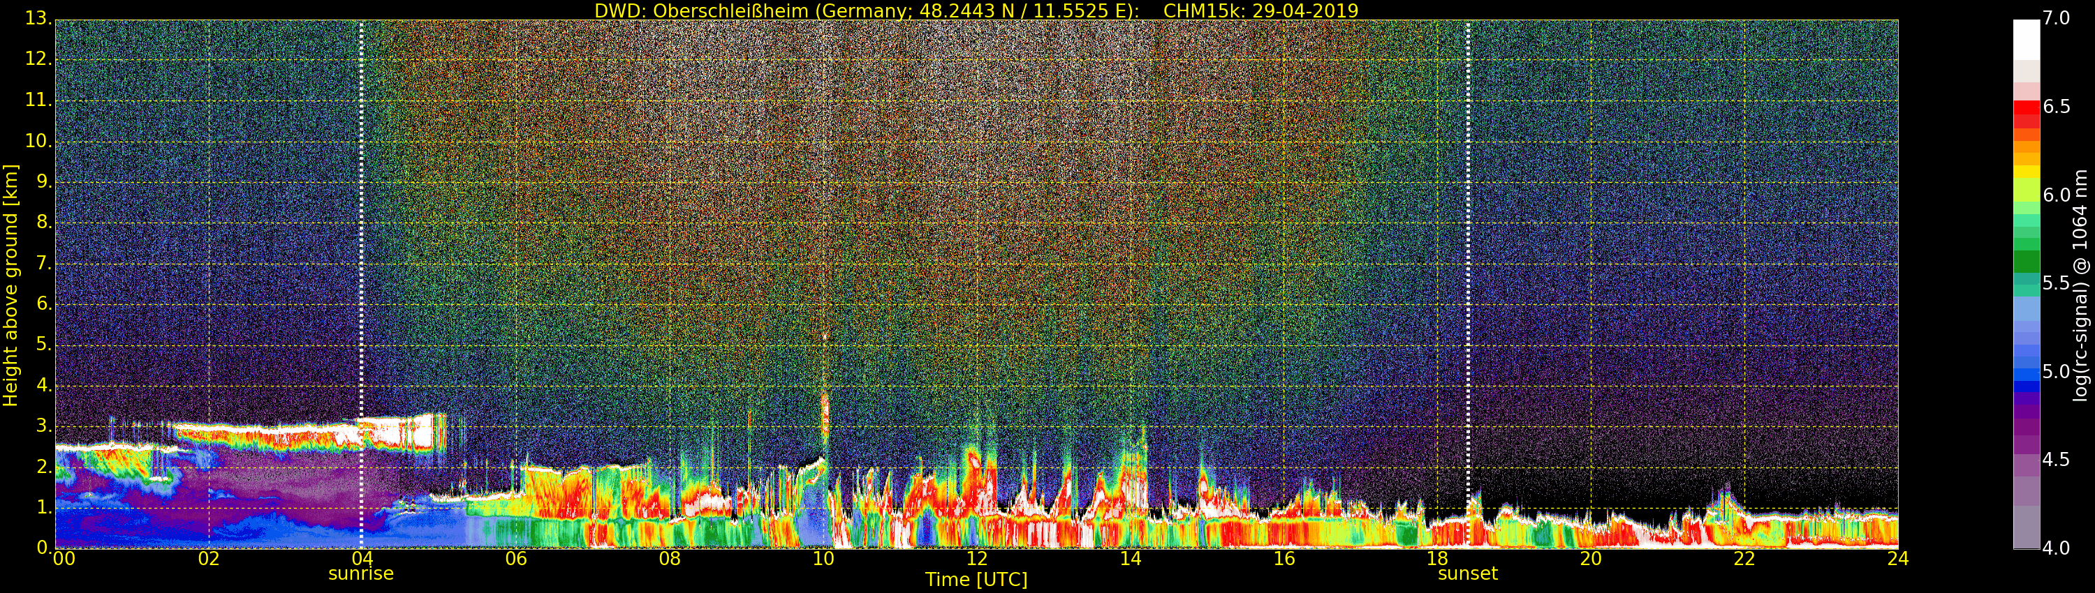Click the 'Time [UTC]' axis label
This screenshot has width=2095, height=593.
coord(976,580)
